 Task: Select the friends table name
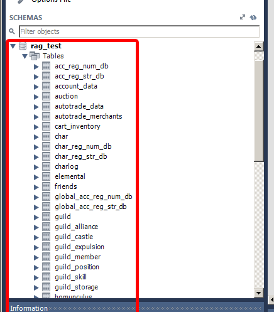[x=66, y=186]
